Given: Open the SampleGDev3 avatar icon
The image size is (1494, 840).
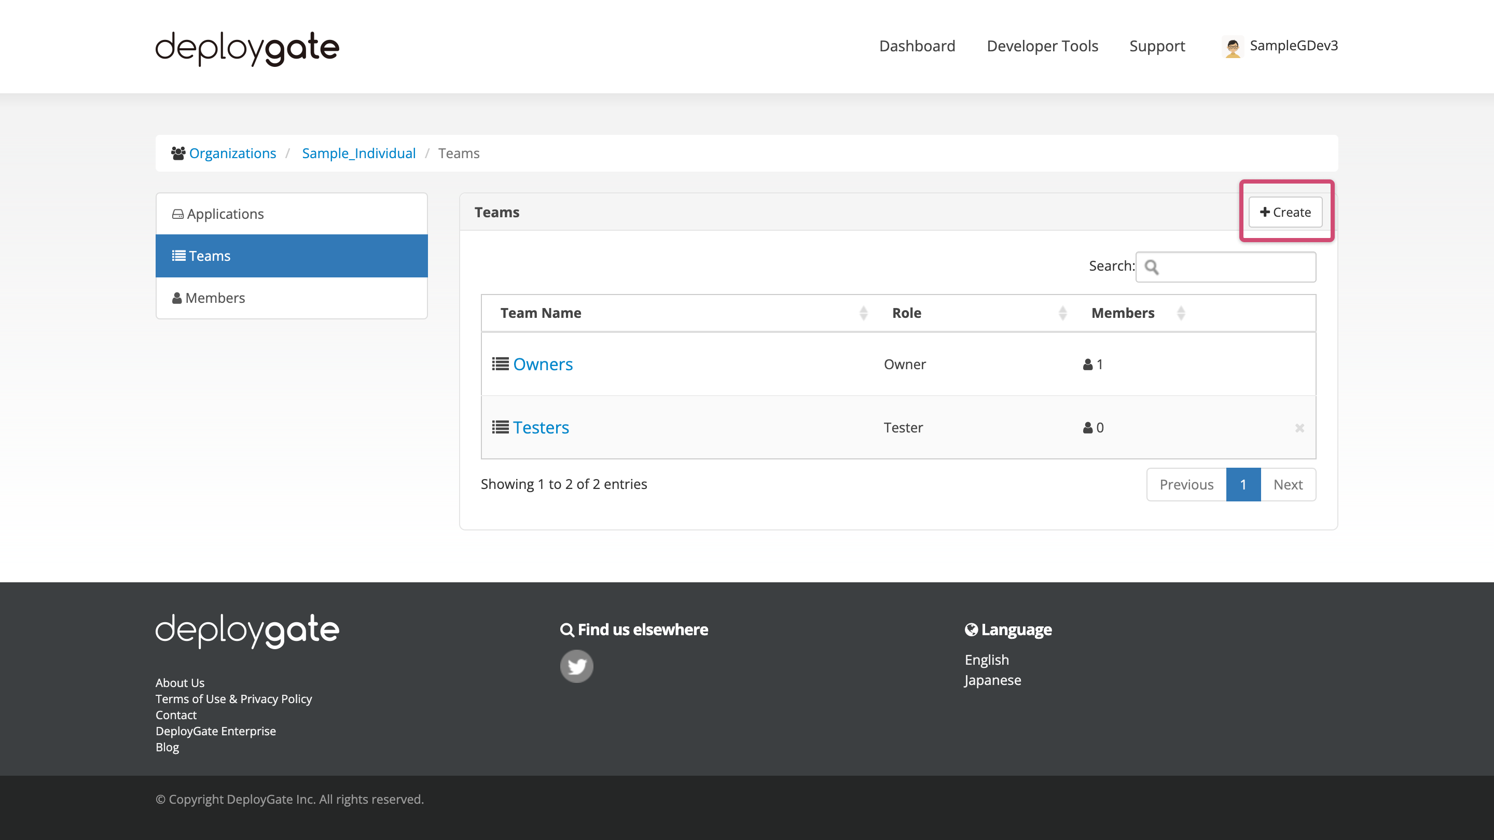Looking at the screenshot, I should tap(1233, 46).
